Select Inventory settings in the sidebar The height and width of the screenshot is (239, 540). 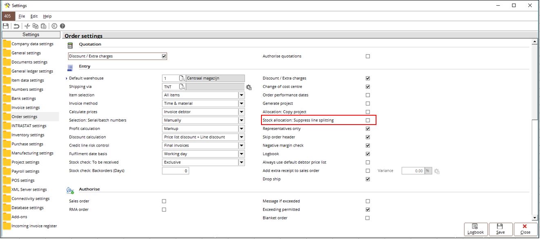[28, 135]
